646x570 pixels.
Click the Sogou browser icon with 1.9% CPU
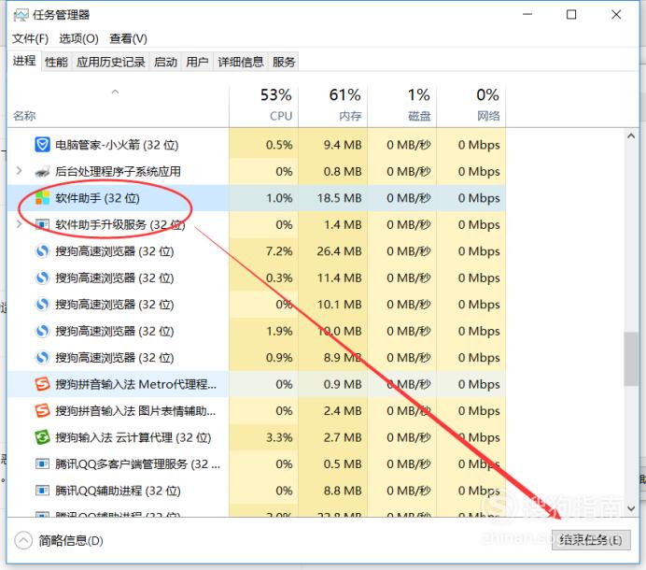click(42, 331)
